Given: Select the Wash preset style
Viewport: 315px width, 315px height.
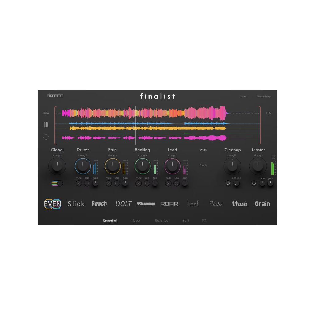Looking at the screenshot, I should tap(239, 204).
